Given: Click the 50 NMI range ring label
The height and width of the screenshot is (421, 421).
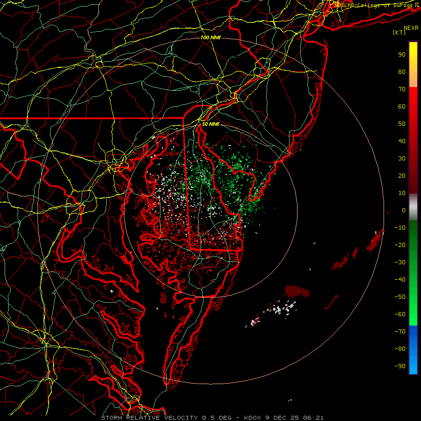Looking at the screenshot, I should (210, 124).
